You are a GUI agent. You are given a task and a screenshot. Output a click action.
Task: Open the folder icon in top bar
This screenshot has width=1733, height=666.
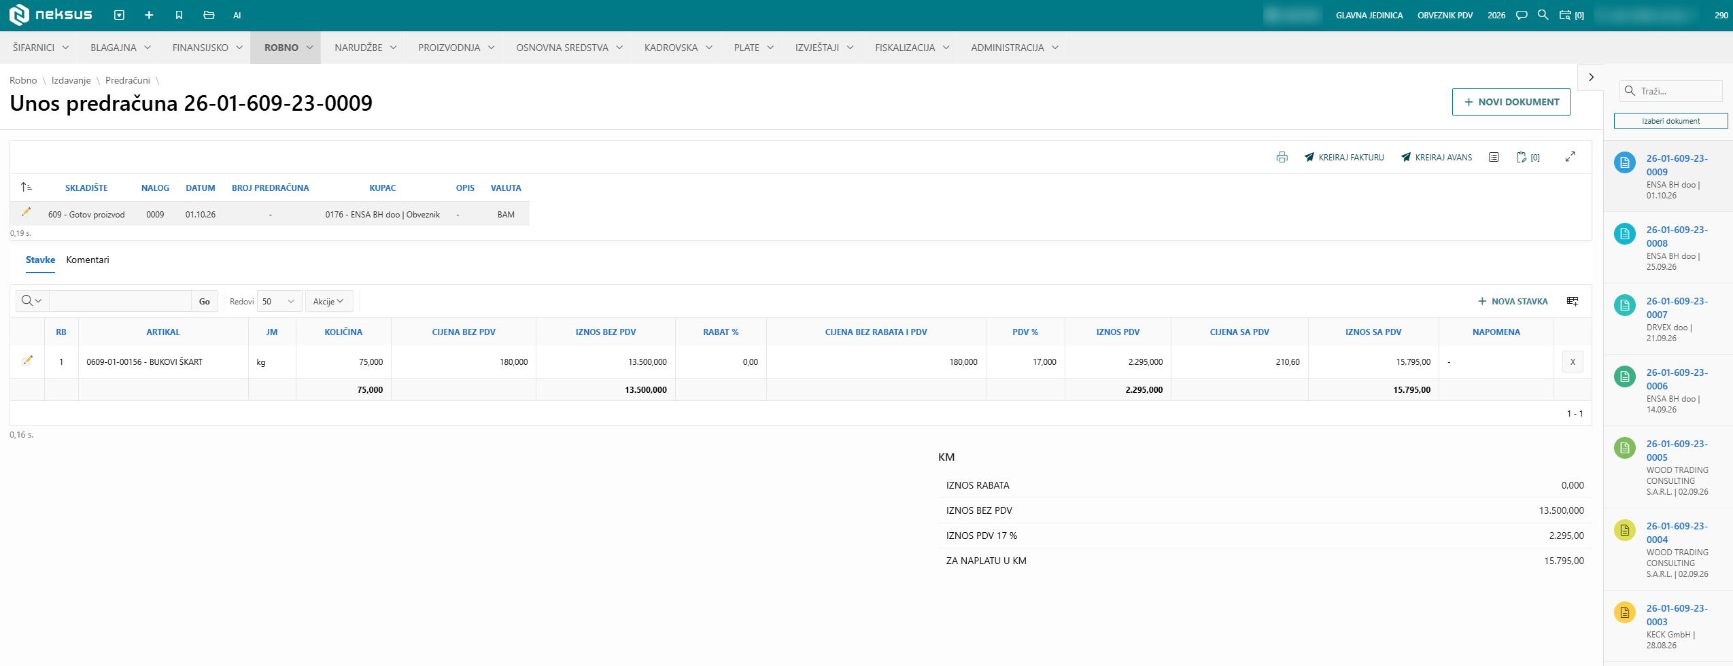pos(209,15)
